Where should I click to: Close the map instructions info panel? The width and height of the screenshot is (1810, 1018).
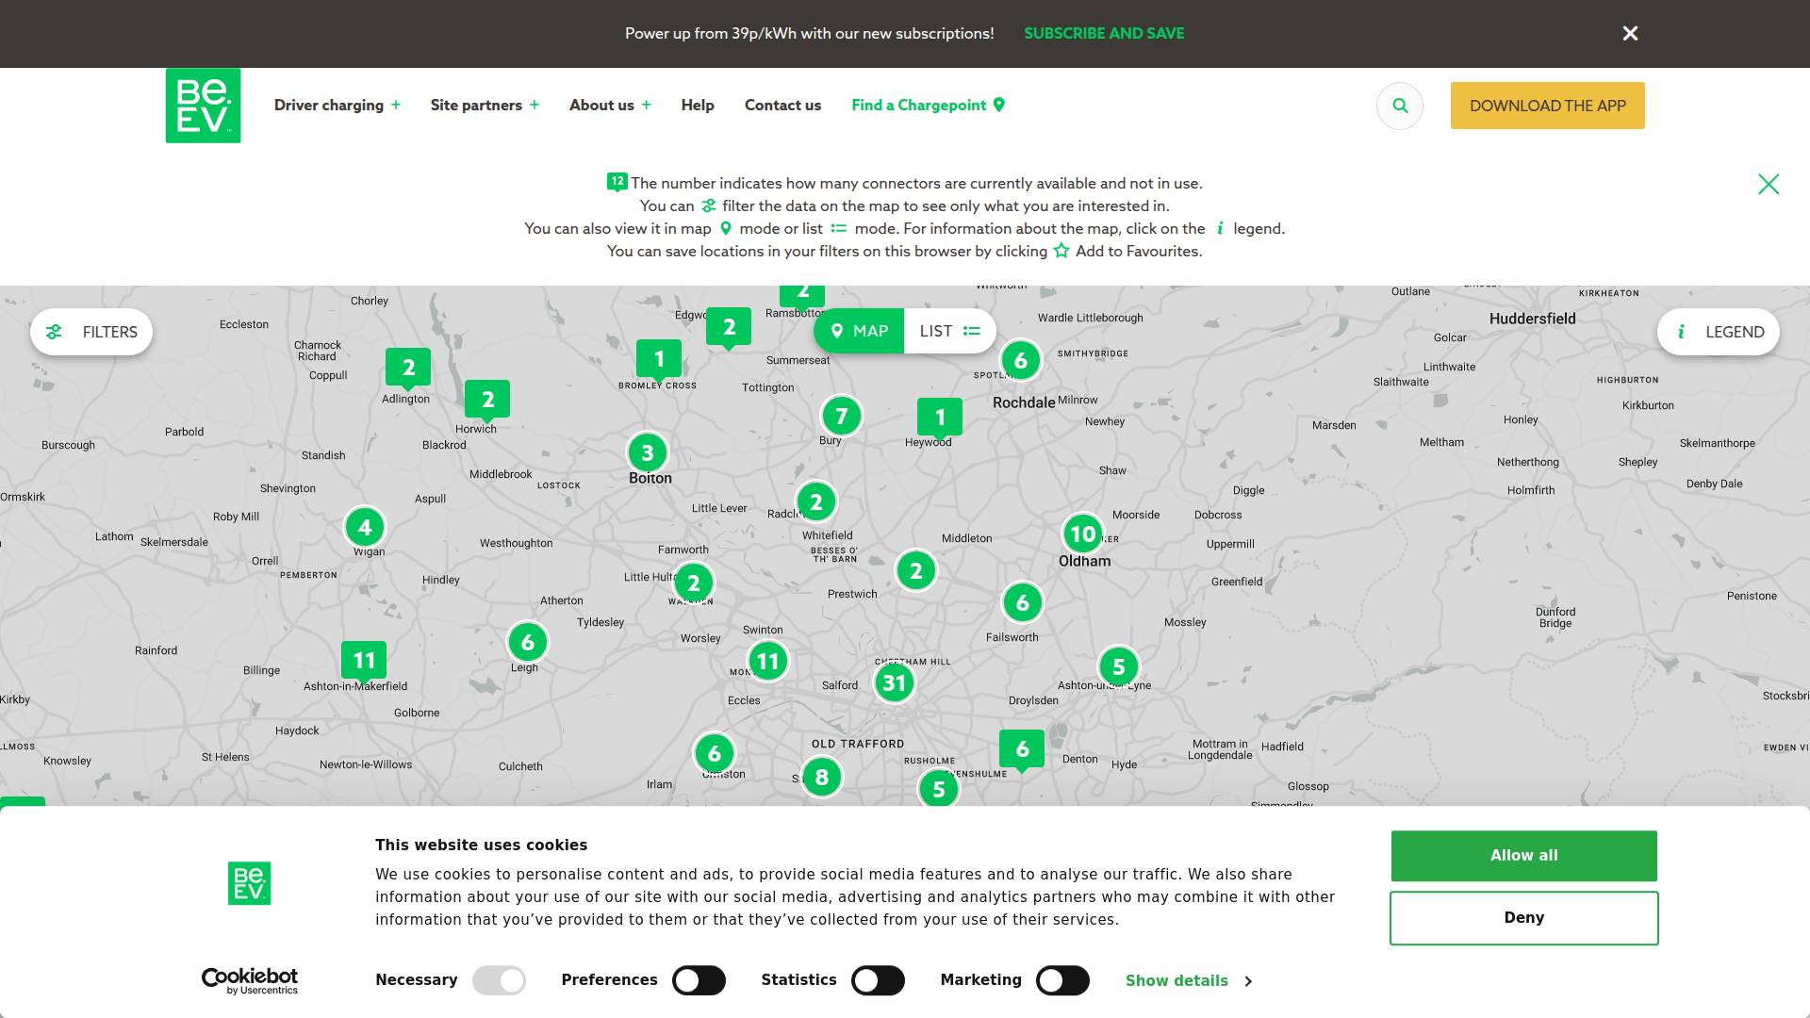[1769, 184]
